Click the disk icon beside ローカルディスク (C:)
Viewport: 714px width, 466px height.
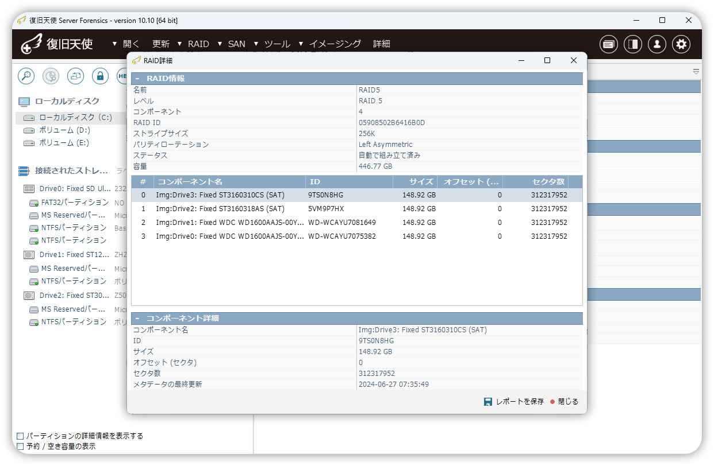coord(29,118)
